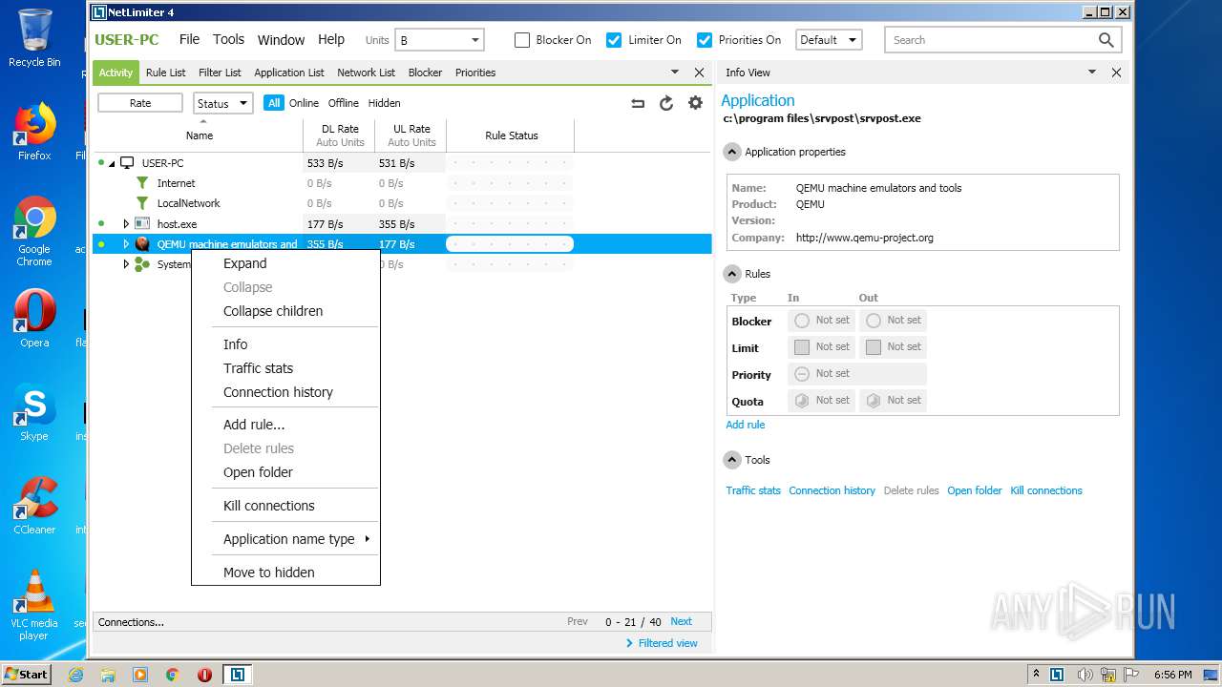Image resolution: width=1222 pixels, height=687 pixels.
Task: Collapse the USER-PC tree node
Action: pos(112,164)
